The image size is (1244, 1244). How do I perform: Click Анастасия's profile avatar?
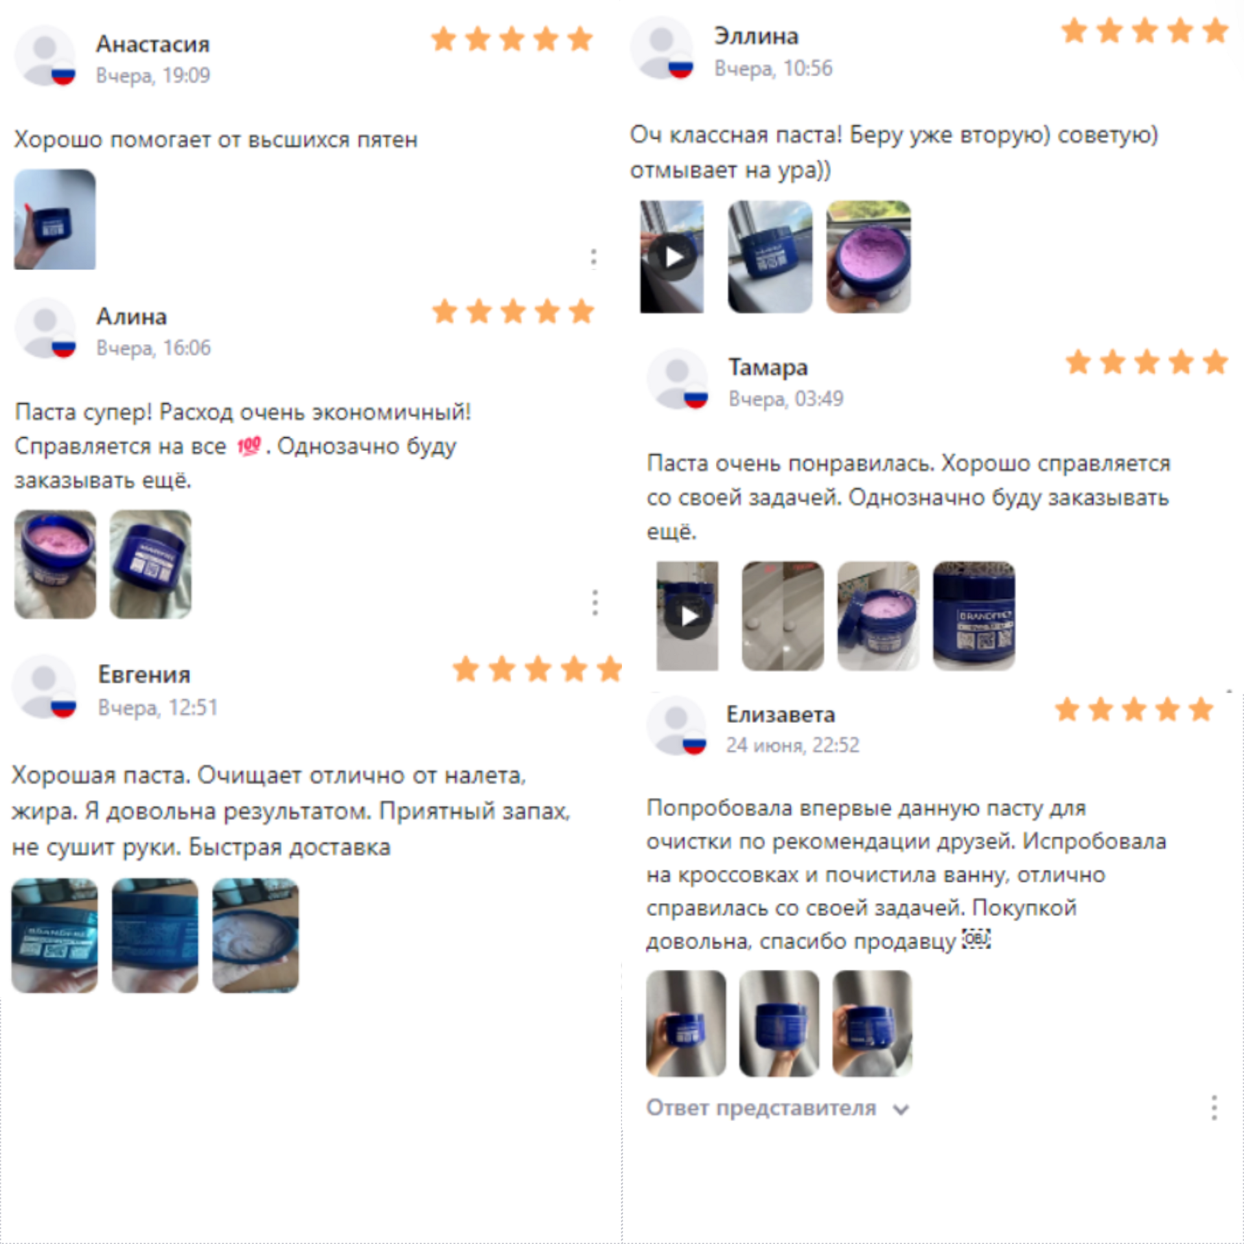point(45,56)
